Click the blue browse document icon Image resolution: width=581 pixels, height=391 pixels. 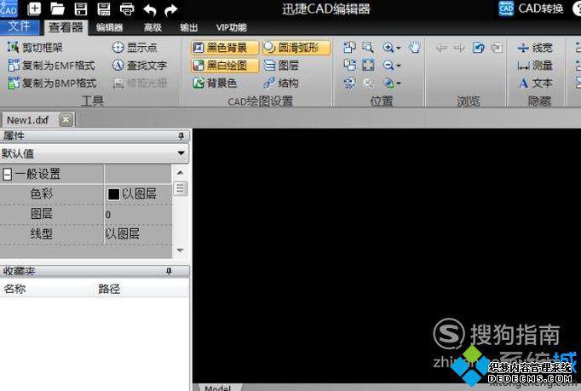(479, 48)
